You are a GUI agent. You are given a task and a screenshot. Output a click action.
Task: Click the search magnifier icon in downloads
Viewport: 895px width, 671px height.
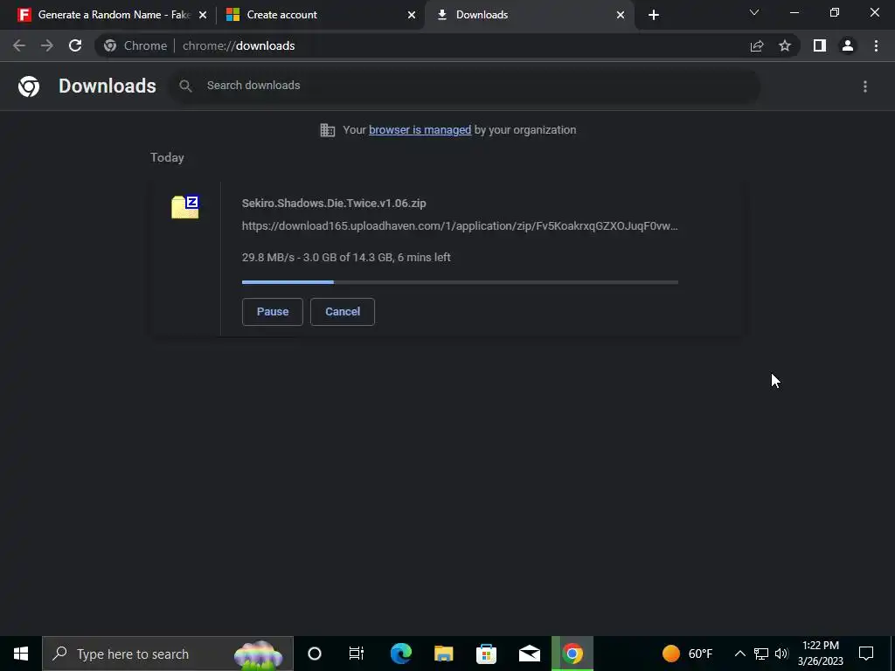(185, 86)
